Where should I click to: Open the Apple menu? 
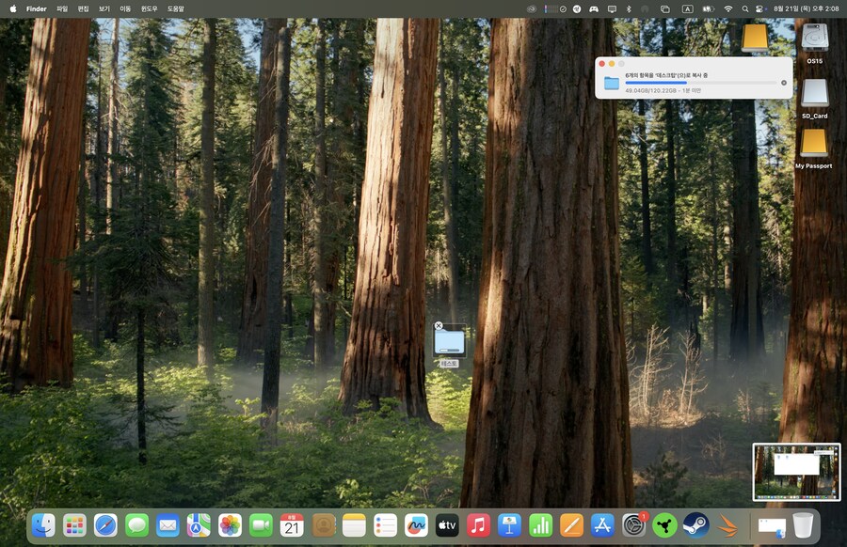13,8
